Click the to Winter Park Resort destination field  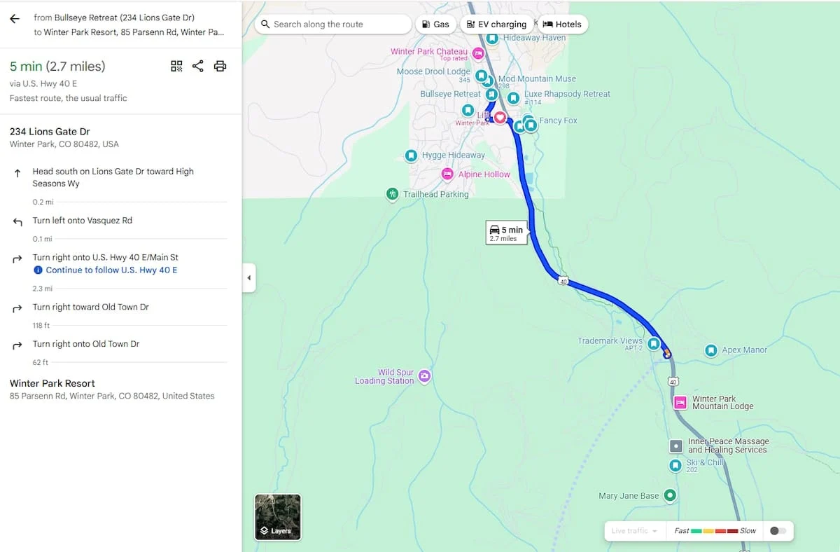(129, 32)
